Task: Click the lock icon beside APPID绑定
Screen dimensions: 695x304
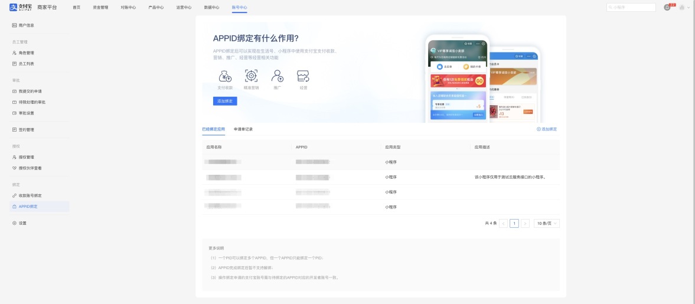Action: click(15, 207)
